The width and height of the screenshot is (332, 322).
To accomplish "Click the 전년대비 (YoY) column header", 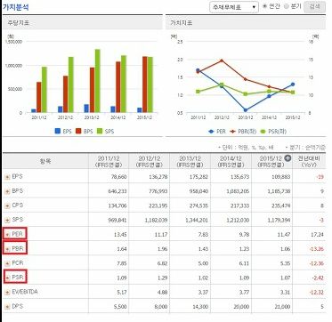I will coord(309,161).
